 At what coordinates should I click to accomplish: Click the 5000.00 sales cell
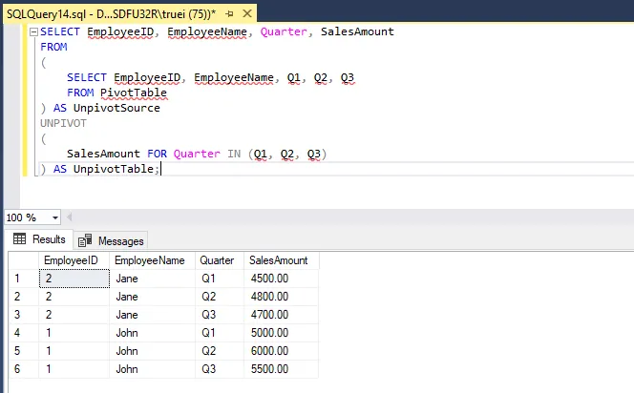[x=282, y=333]
